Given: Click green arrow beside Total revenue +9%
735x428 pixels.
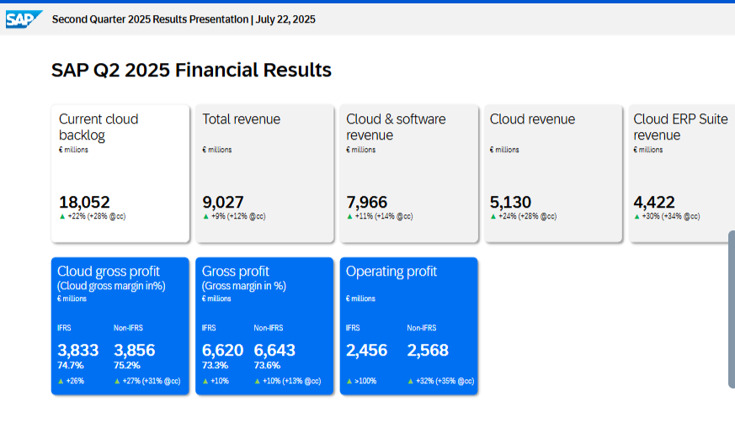Looking at the screenshot, I should tap(205, 217).
